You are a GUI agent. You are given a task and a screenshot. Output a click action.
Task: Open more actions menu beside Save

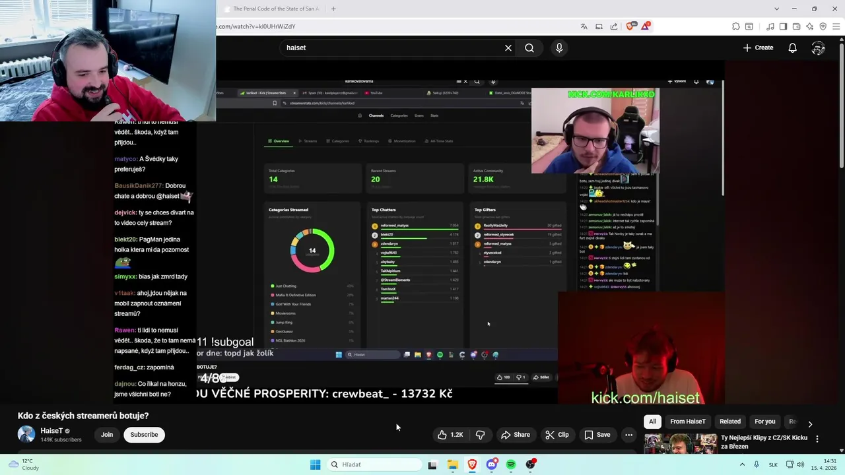coord(628,435)
